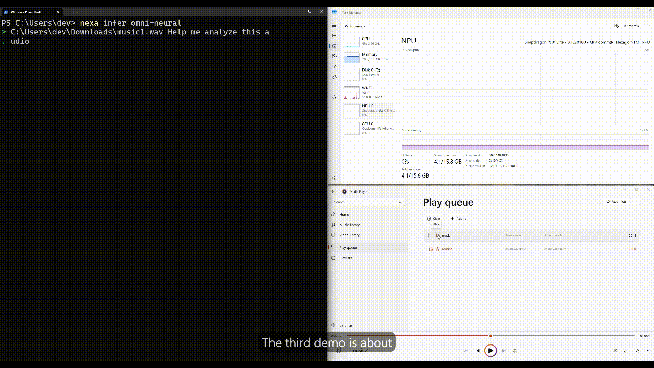The height and width of the screenshot is (368, 654).
Task: Collapse the NPU Compute graph chevron
Action: coord(404,50)
